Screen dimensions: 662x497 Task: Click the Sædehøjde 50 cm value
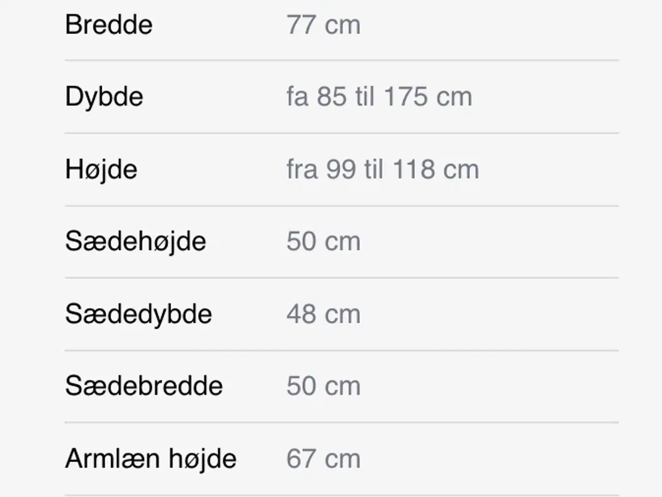(x=323, y=241)
